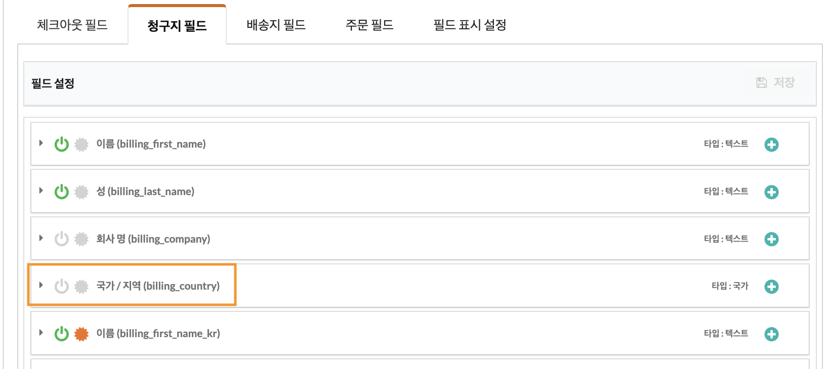Enable billing_country field via power icon
Image resolution: width=831 pixels, height=369 pixels.
(62, 286)
